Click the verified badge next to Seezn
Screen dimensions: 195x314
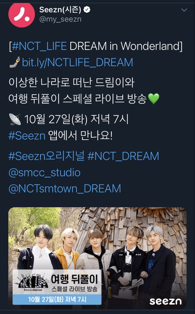click(x=87, y=10)
